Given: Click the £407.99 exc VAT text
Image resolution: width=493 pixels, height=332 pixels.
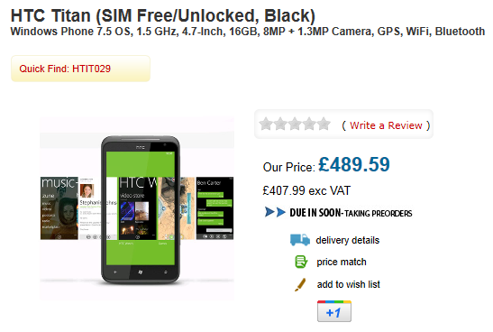Looking at the screenshot, I should tap(306, 190).
